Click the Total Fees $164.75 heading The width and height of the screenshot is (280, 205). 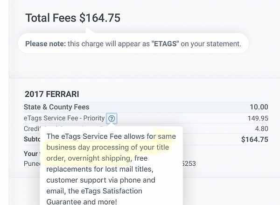[73, 18]
